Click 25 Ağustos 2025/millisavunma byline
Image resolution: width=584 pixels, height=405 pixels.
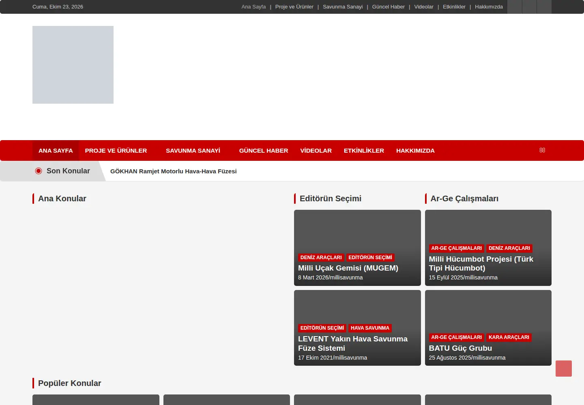467,358
